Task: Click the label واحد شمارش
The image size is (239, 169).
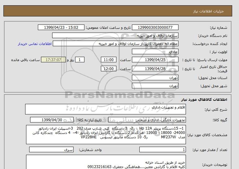Action: (90, 150)
